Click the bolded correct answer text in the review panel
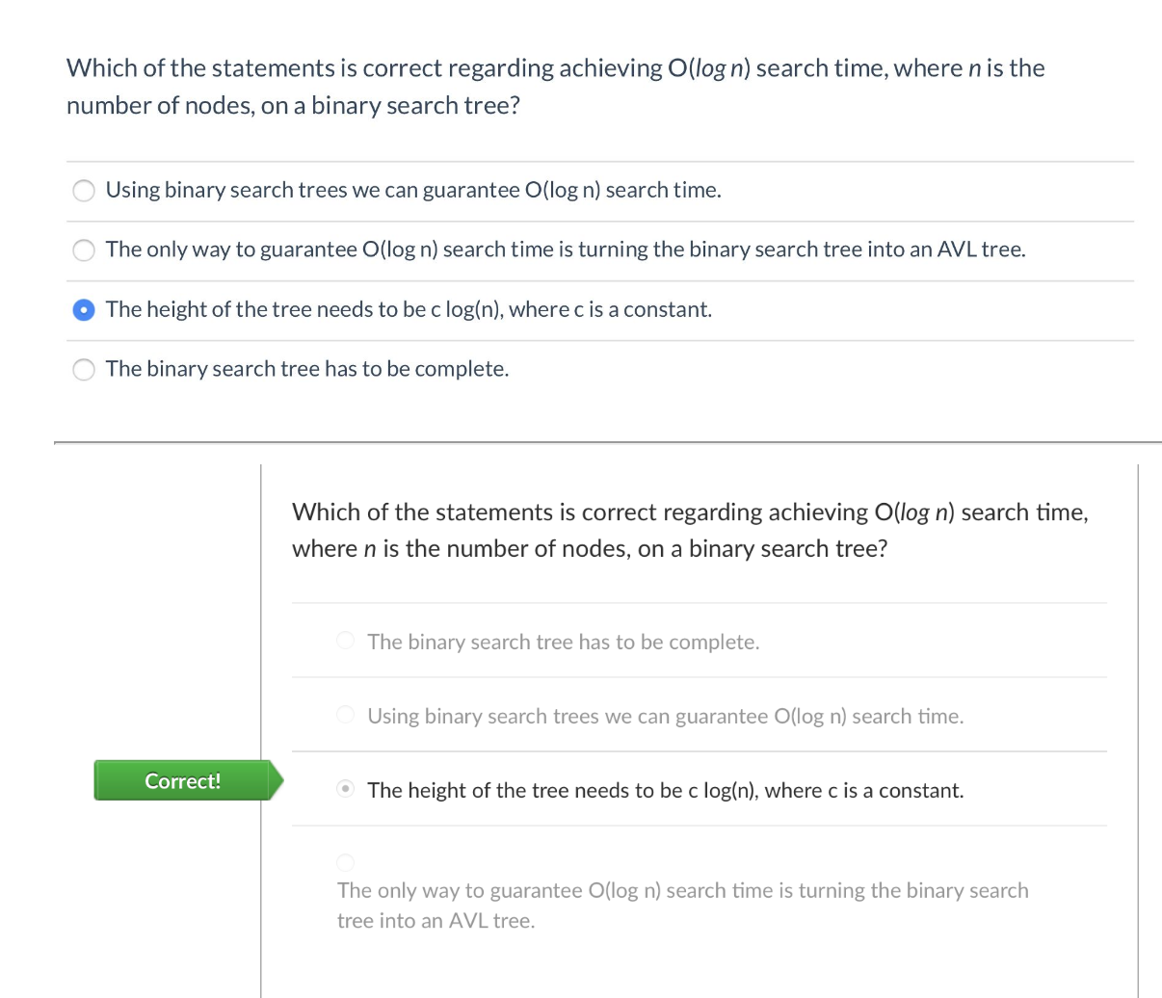 click(665, 789)
